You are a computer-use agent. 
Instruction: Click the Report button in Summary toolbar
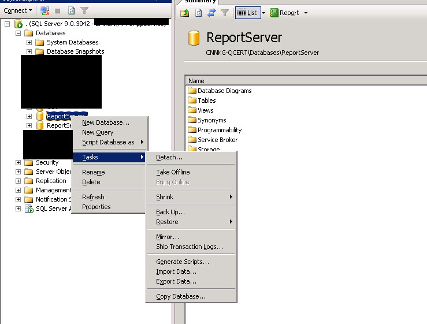point(285,13)
